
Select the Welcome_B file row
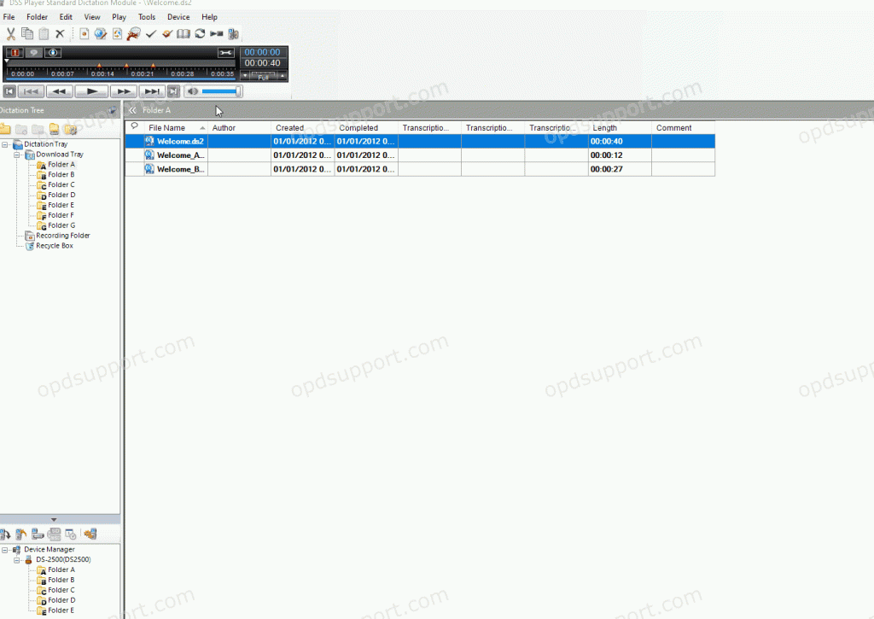coord(179,168)
